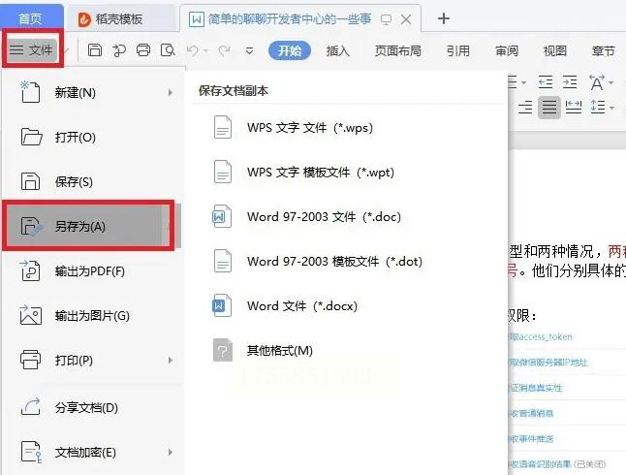Image resolution: width=626 pixels, height=475 pixels.
Task: Click the screen display icon on document tab
Action: click(x=386, y=19)
